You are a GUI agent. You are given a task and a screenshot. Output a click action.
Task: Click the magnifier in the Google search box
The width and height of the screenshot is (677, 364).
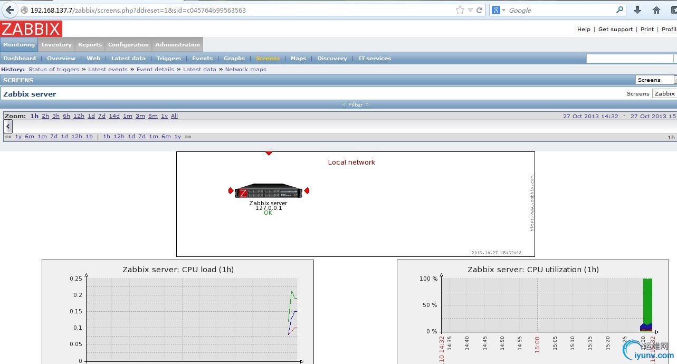[620, 10]
